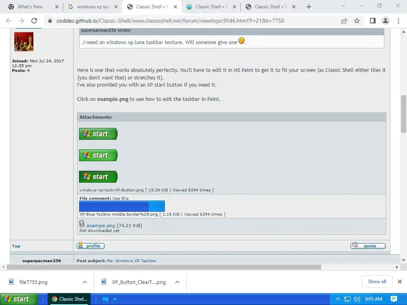Open the 6:05 AM taskbar clock
The height and width of the screenshot is (305, 407).
click(374, 299)
